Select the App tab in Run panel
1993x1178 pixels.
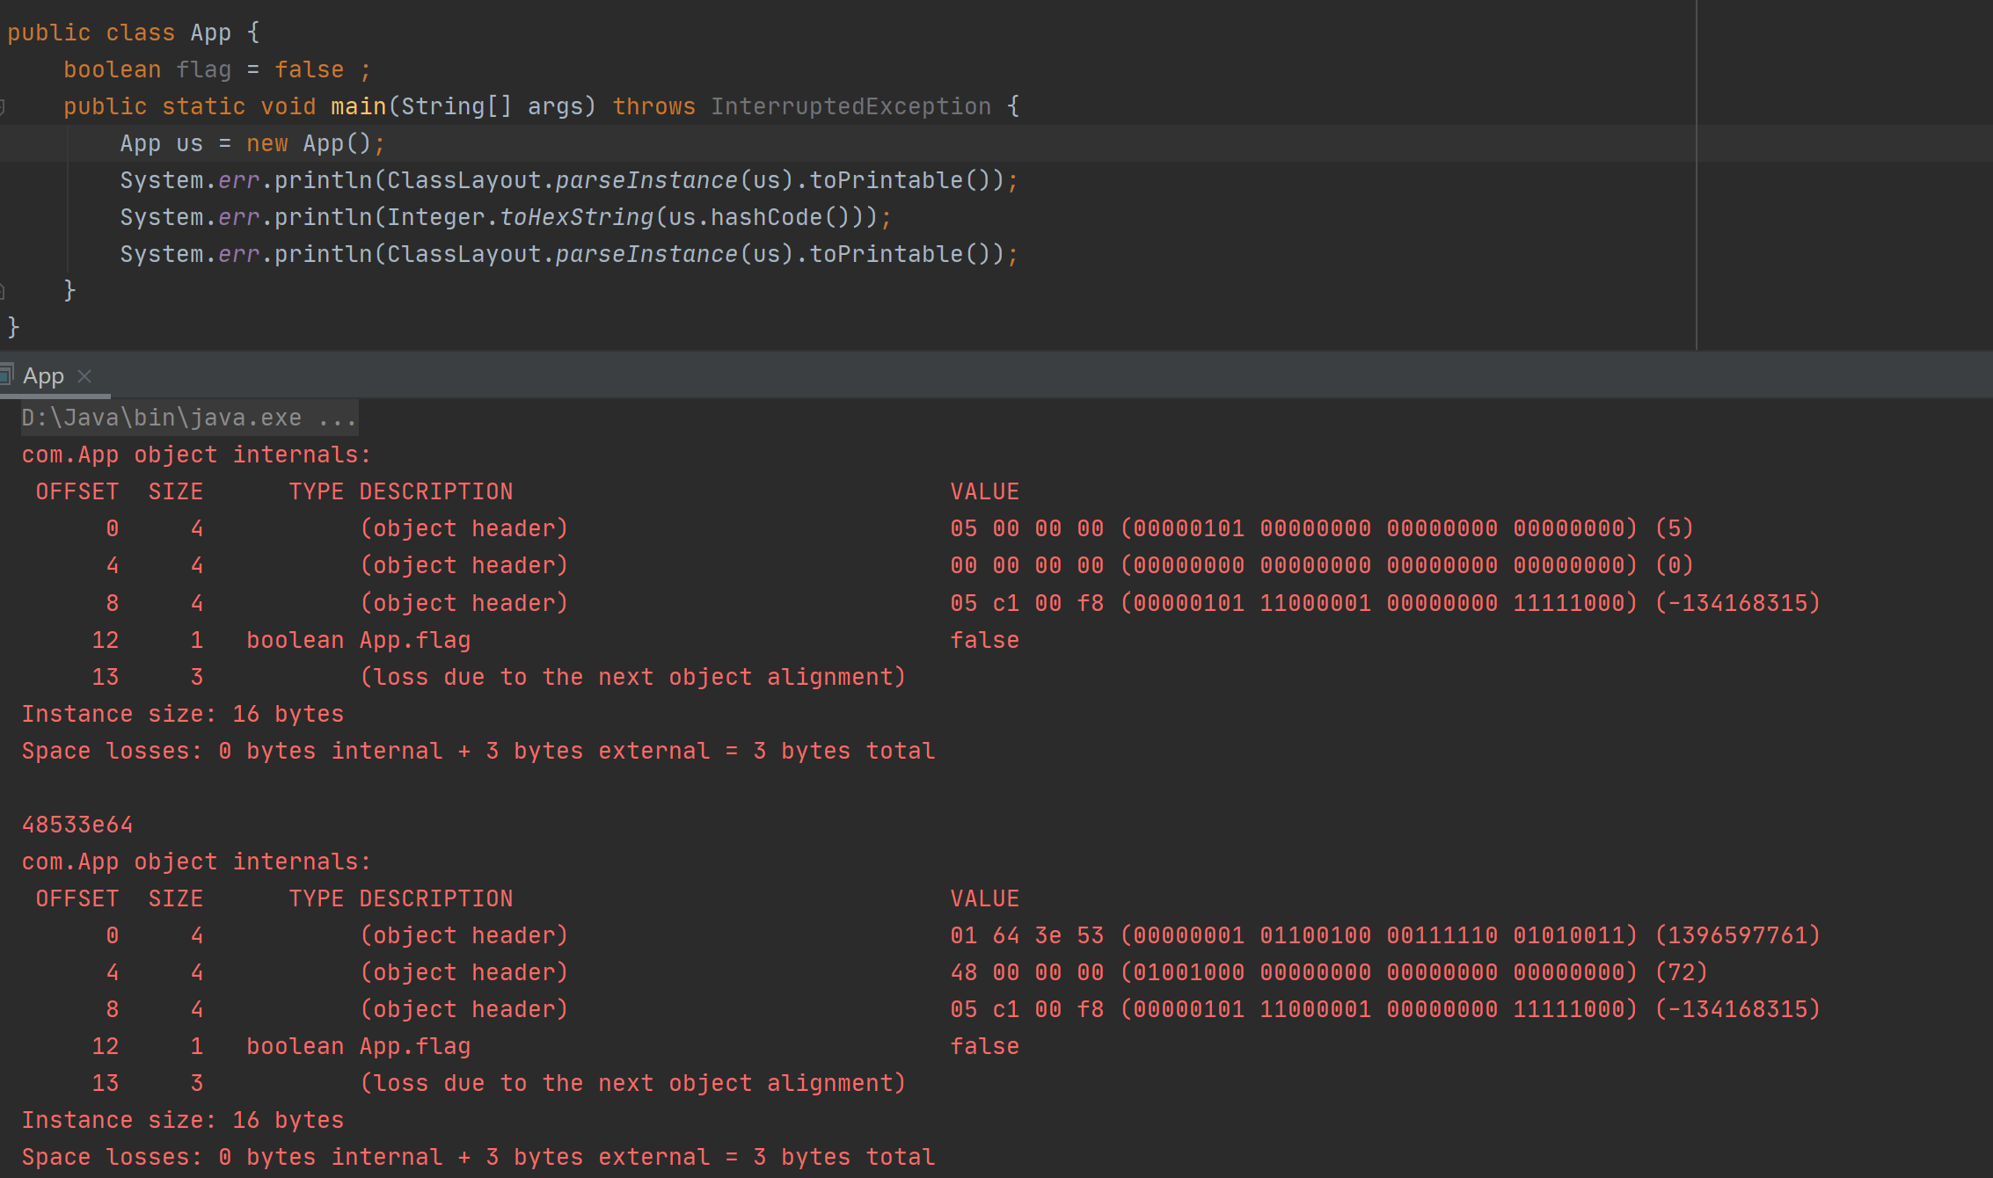[43, 376]
